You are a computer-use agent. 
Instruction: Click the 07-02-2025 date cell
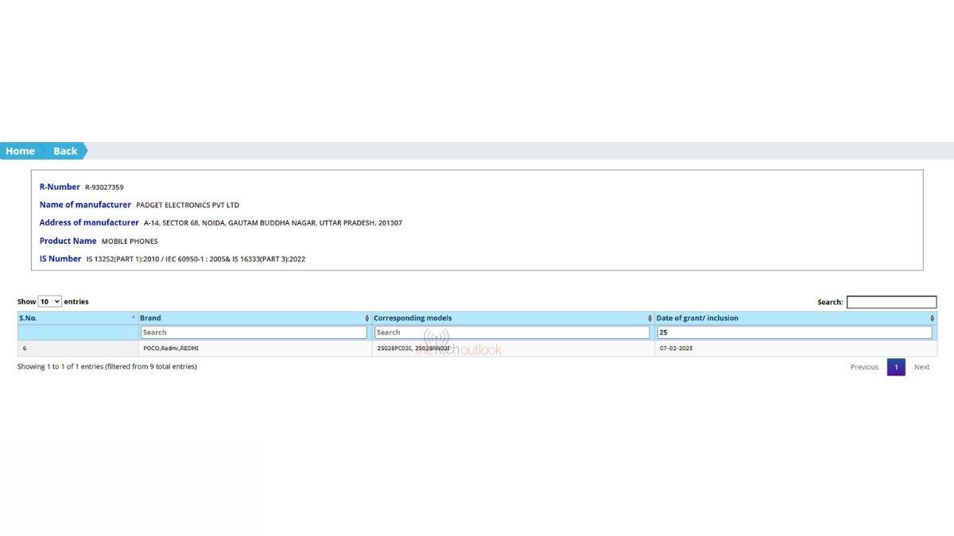676,348
